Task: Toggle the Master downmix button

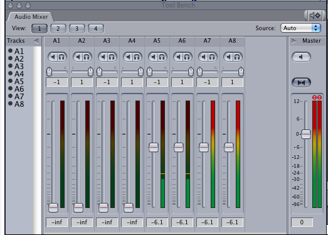Action: [x=301, y=82]
